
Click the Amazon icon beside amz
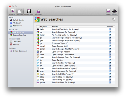pyautogui.click(x=38, y=71)
